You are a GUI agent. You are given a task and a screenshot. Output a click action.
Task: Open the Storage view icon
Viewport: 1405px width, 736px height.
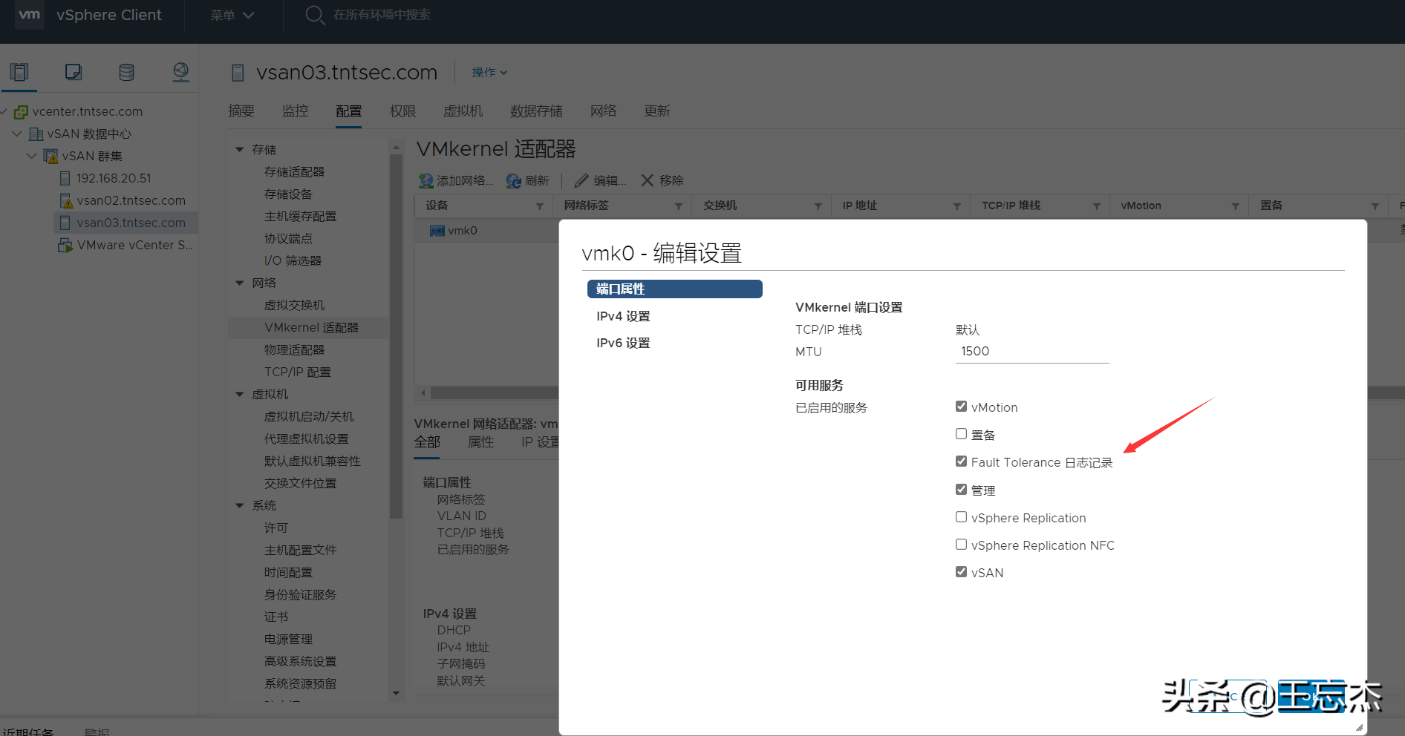(127, 72)
